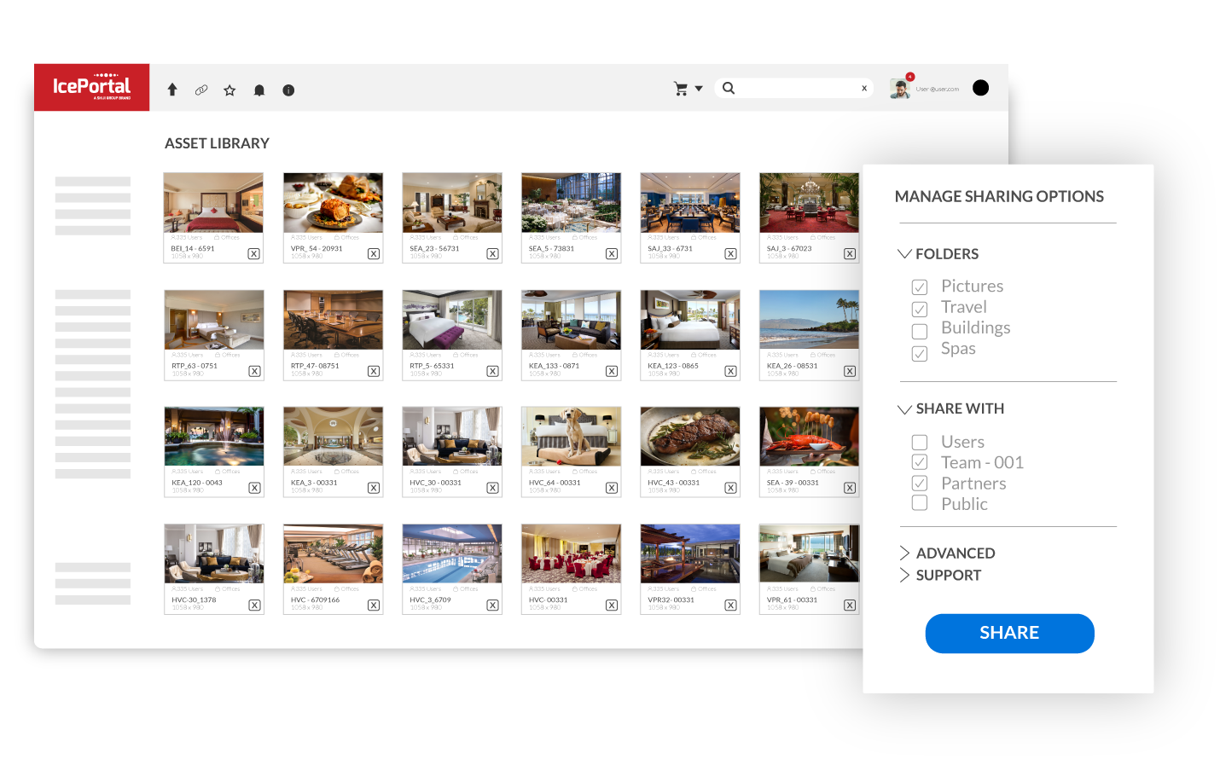Open the cart dropdown arrow

(699, 89)
